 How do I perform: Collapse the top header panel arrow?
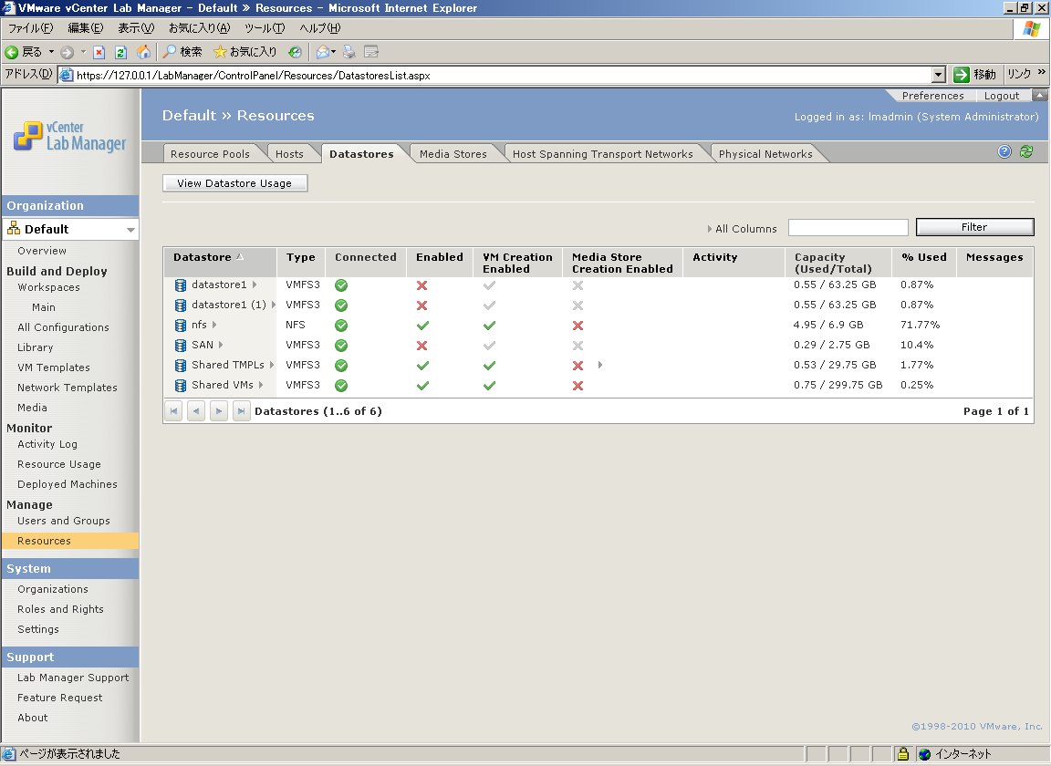1040,95
